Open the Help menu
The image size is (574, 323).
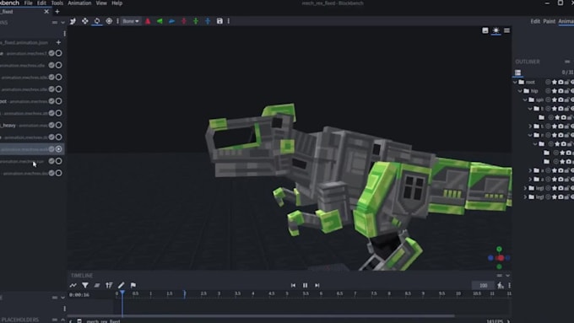(x=116, y=3)
